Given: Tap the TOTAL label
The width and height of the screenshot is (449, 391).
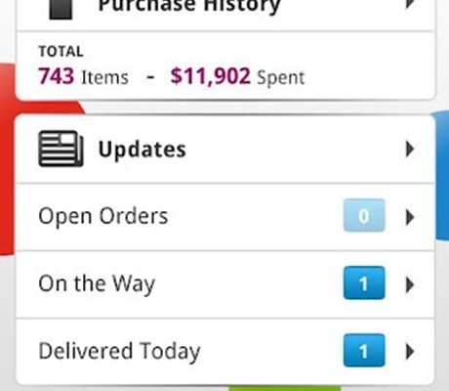Looking at the screenshot, I should click(x=61, y=52).
